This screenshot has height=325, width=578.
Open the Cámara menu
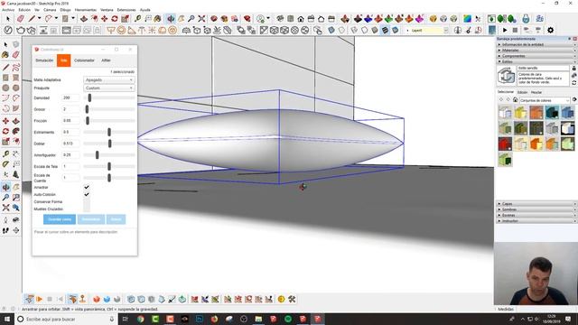51,10
